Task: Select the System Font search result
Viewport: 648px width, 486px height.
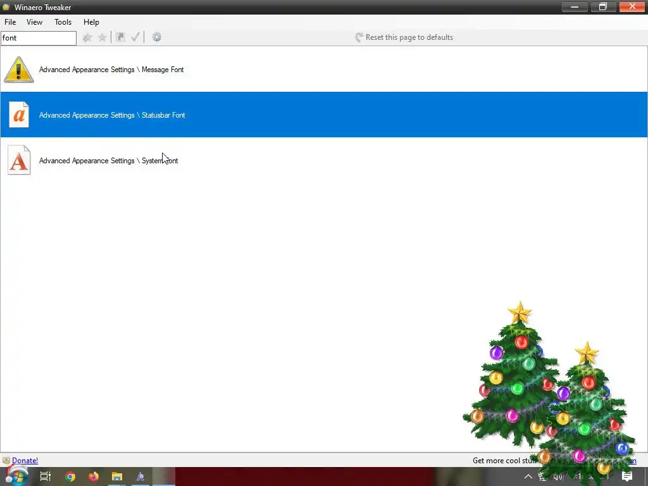Action: click(324, 160)
